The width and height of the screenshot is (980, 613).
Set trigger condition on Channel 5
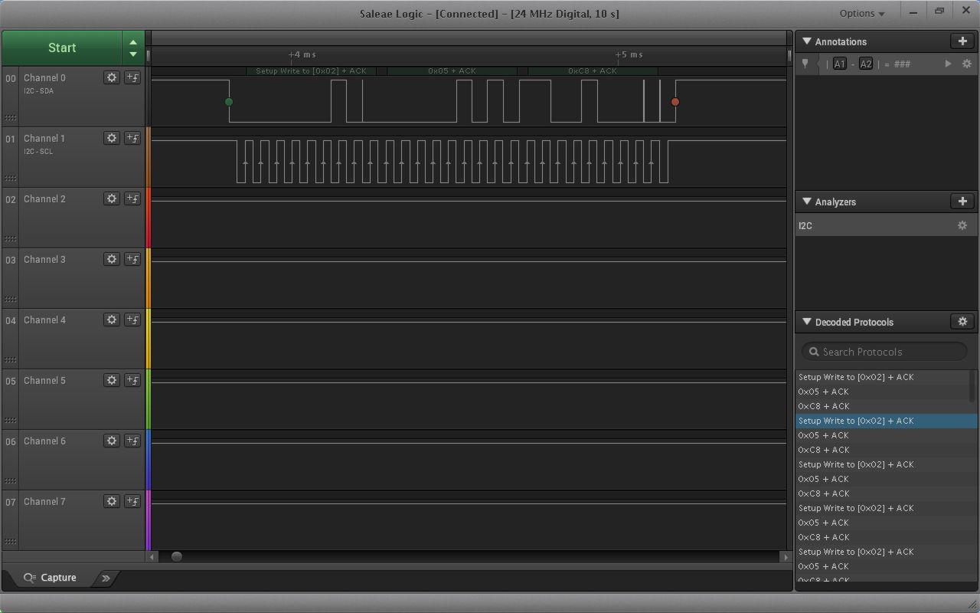point(132,380)
